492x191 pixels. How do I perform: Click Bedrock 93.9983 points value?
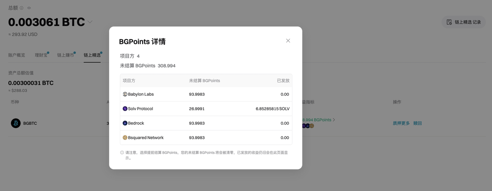(x=197, y=123)
